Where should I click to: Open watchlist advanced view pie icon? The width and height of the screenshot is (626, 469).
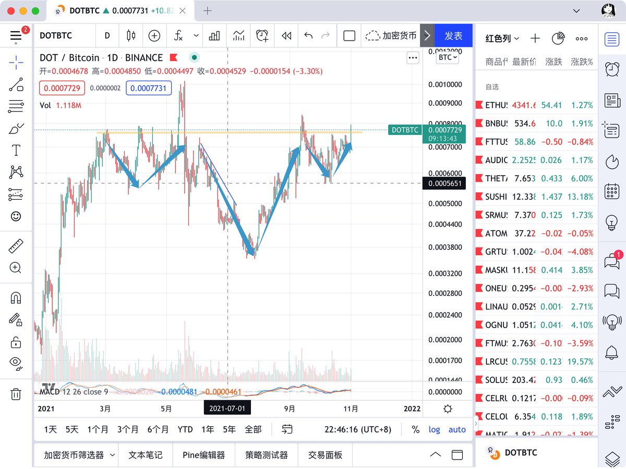point(559,39)
